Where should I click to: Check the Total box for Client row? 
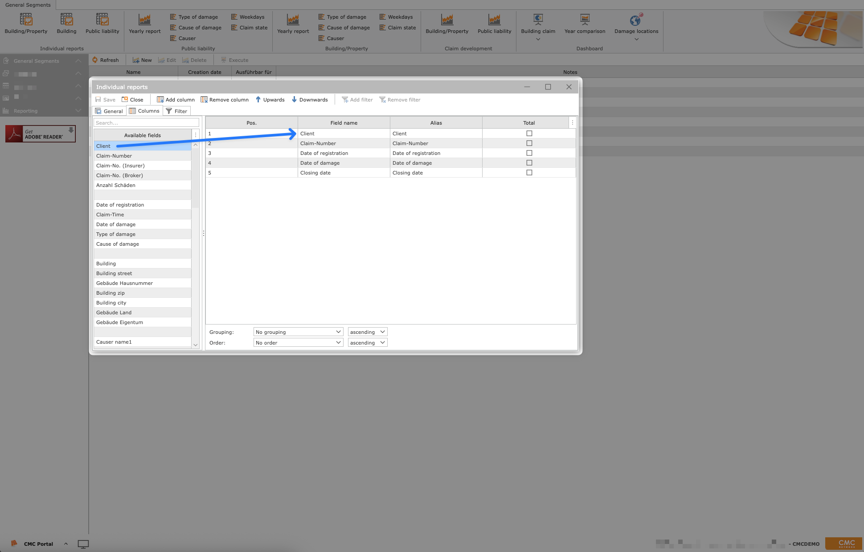tap(529, 134)
